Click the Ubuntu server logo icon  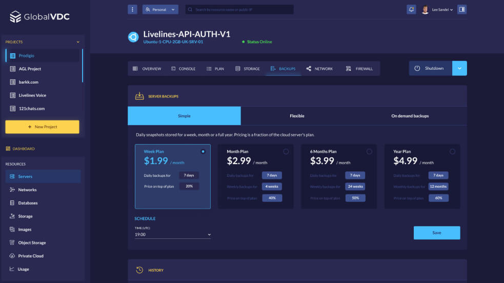pyautogui.click(x=133, y=37)
